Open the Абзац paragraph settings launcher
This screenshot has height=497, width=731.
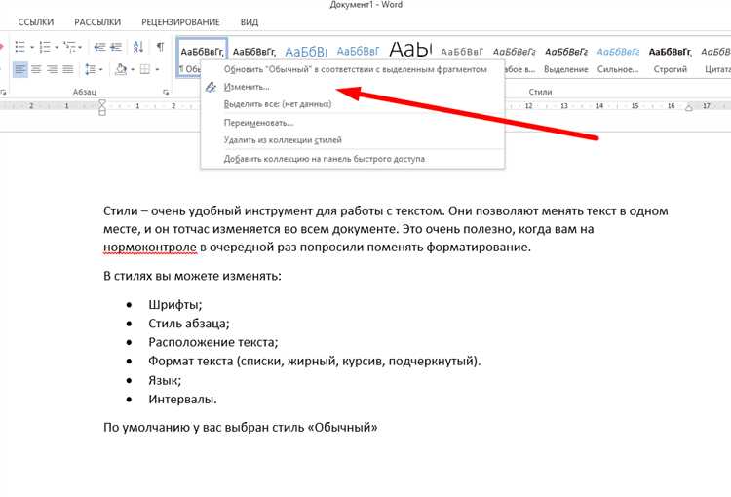(x=166, y=92)
